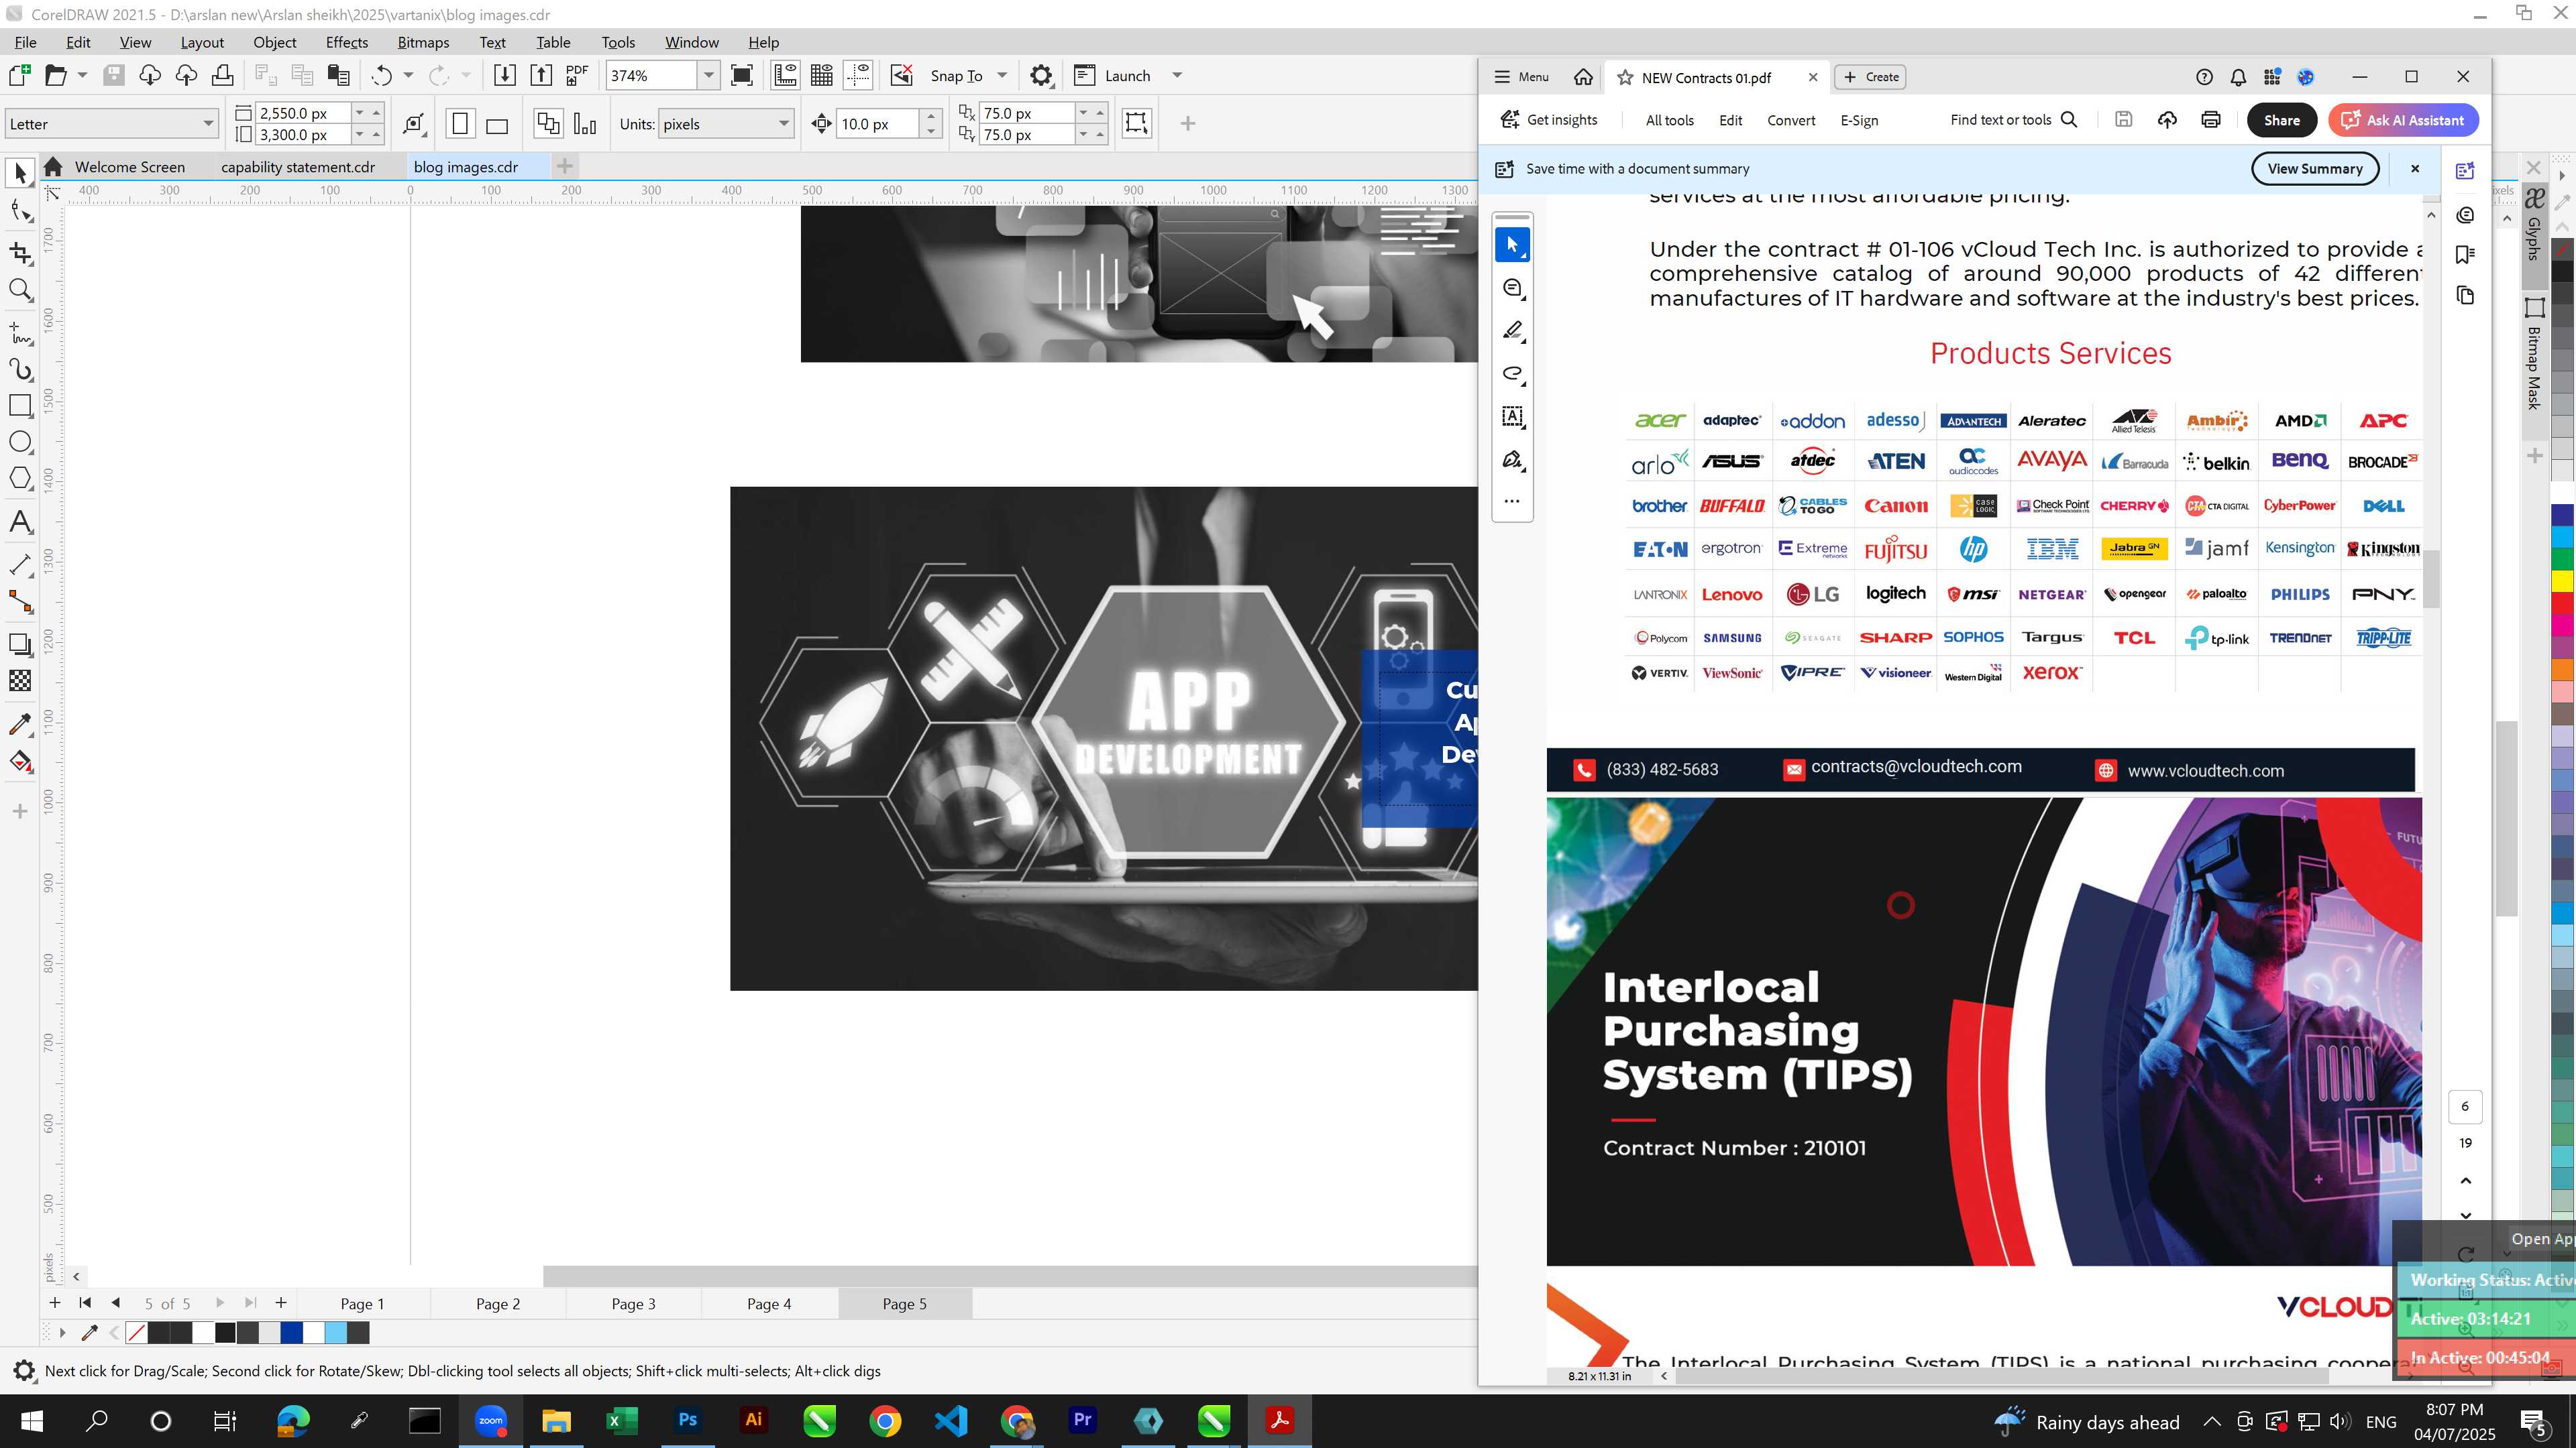2576x1448 pixels.
Task: Increase the nudge distance value
Action: (931, 116)
